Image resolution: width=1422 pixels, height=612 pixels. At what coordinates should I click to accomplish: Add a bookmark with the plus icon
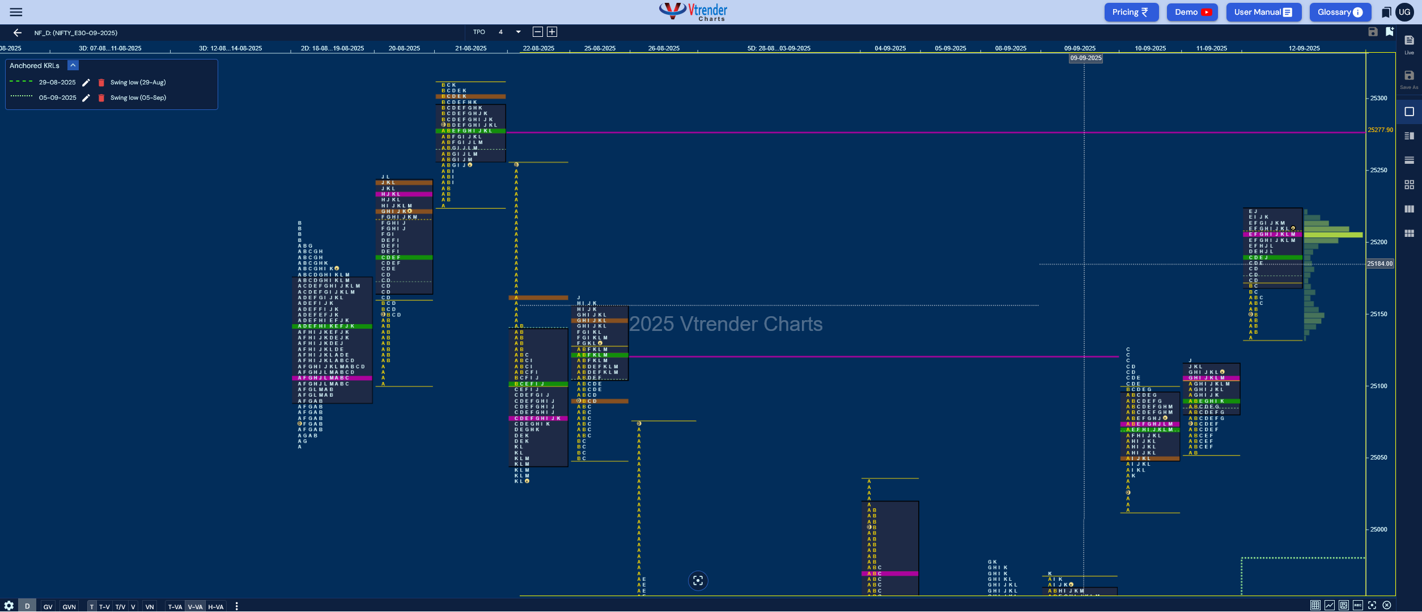coord(1389,32)
